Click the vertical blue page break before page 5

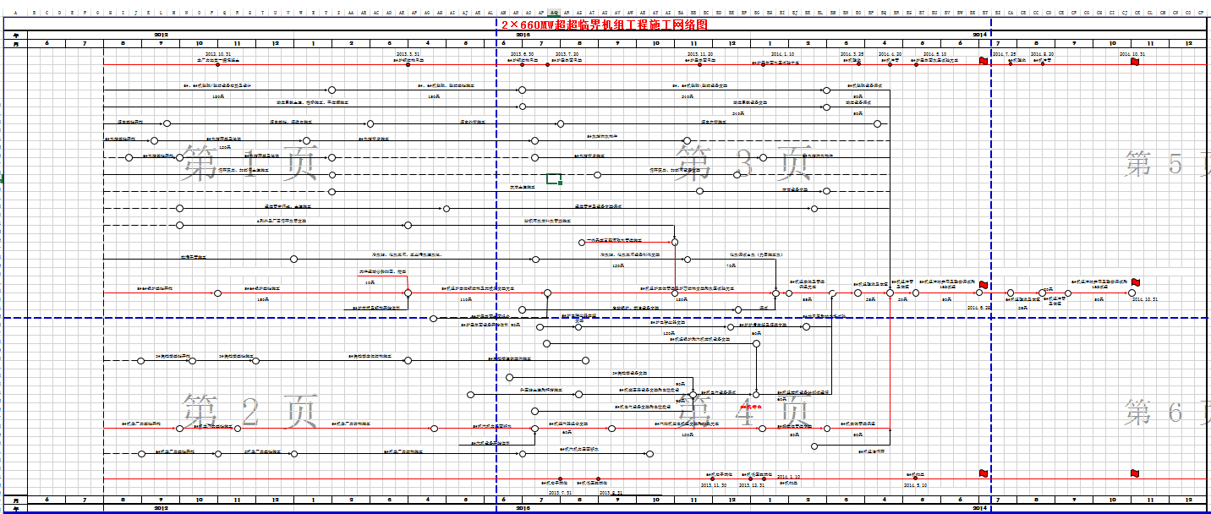coord(991,254)
